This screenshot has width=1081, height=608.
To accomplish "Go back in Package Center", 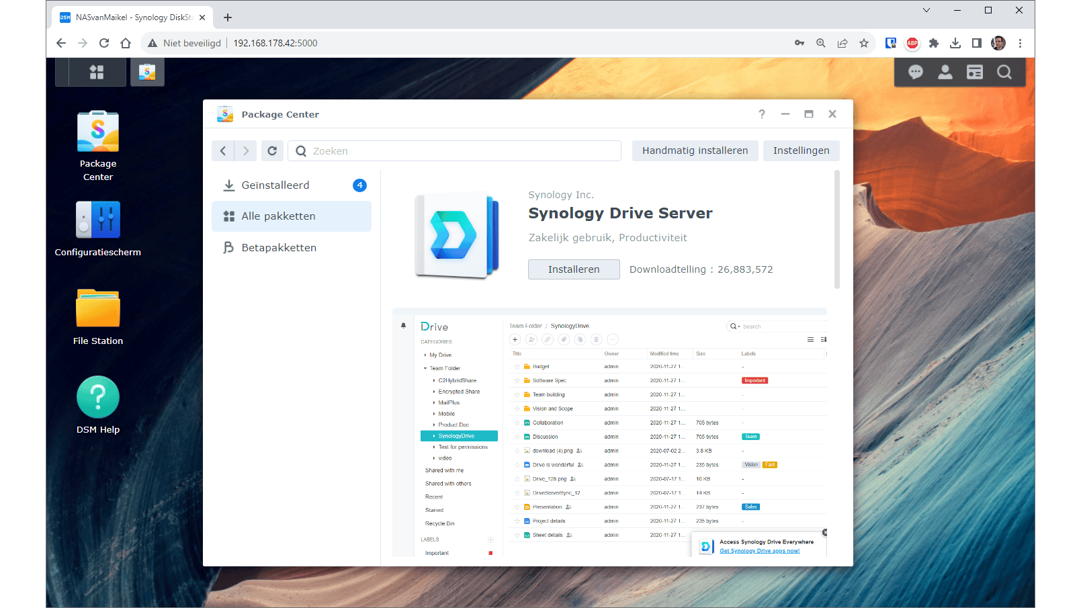I will [x=223, y=151].
